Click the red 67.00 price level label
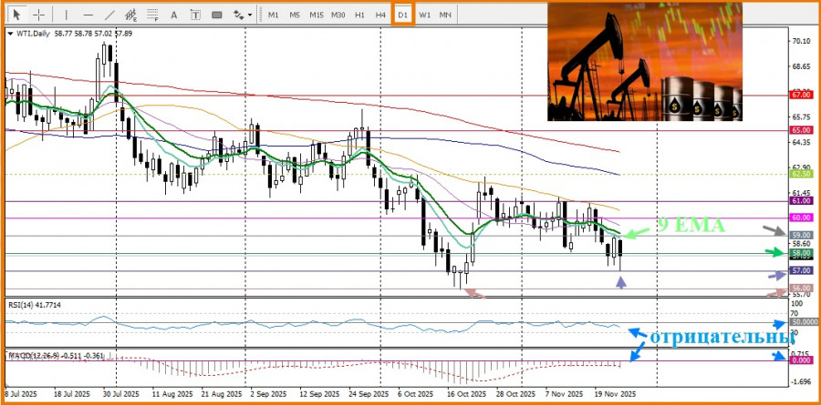 (x=801, y=94)
